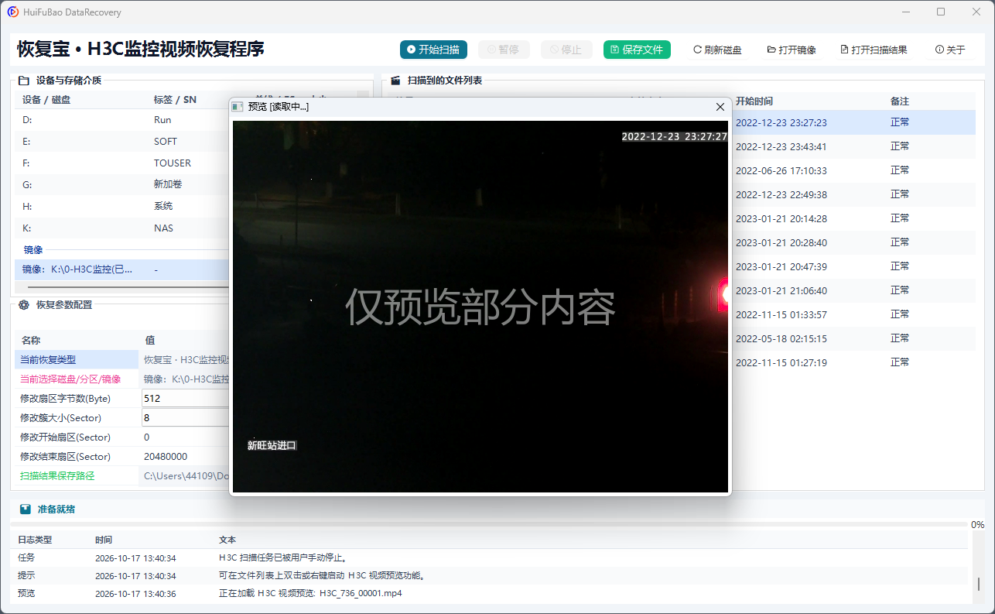Click the 提示 log entry row
Image resolution: width=995 pixels, height=614 pixels.
click(x=489, y=576)
